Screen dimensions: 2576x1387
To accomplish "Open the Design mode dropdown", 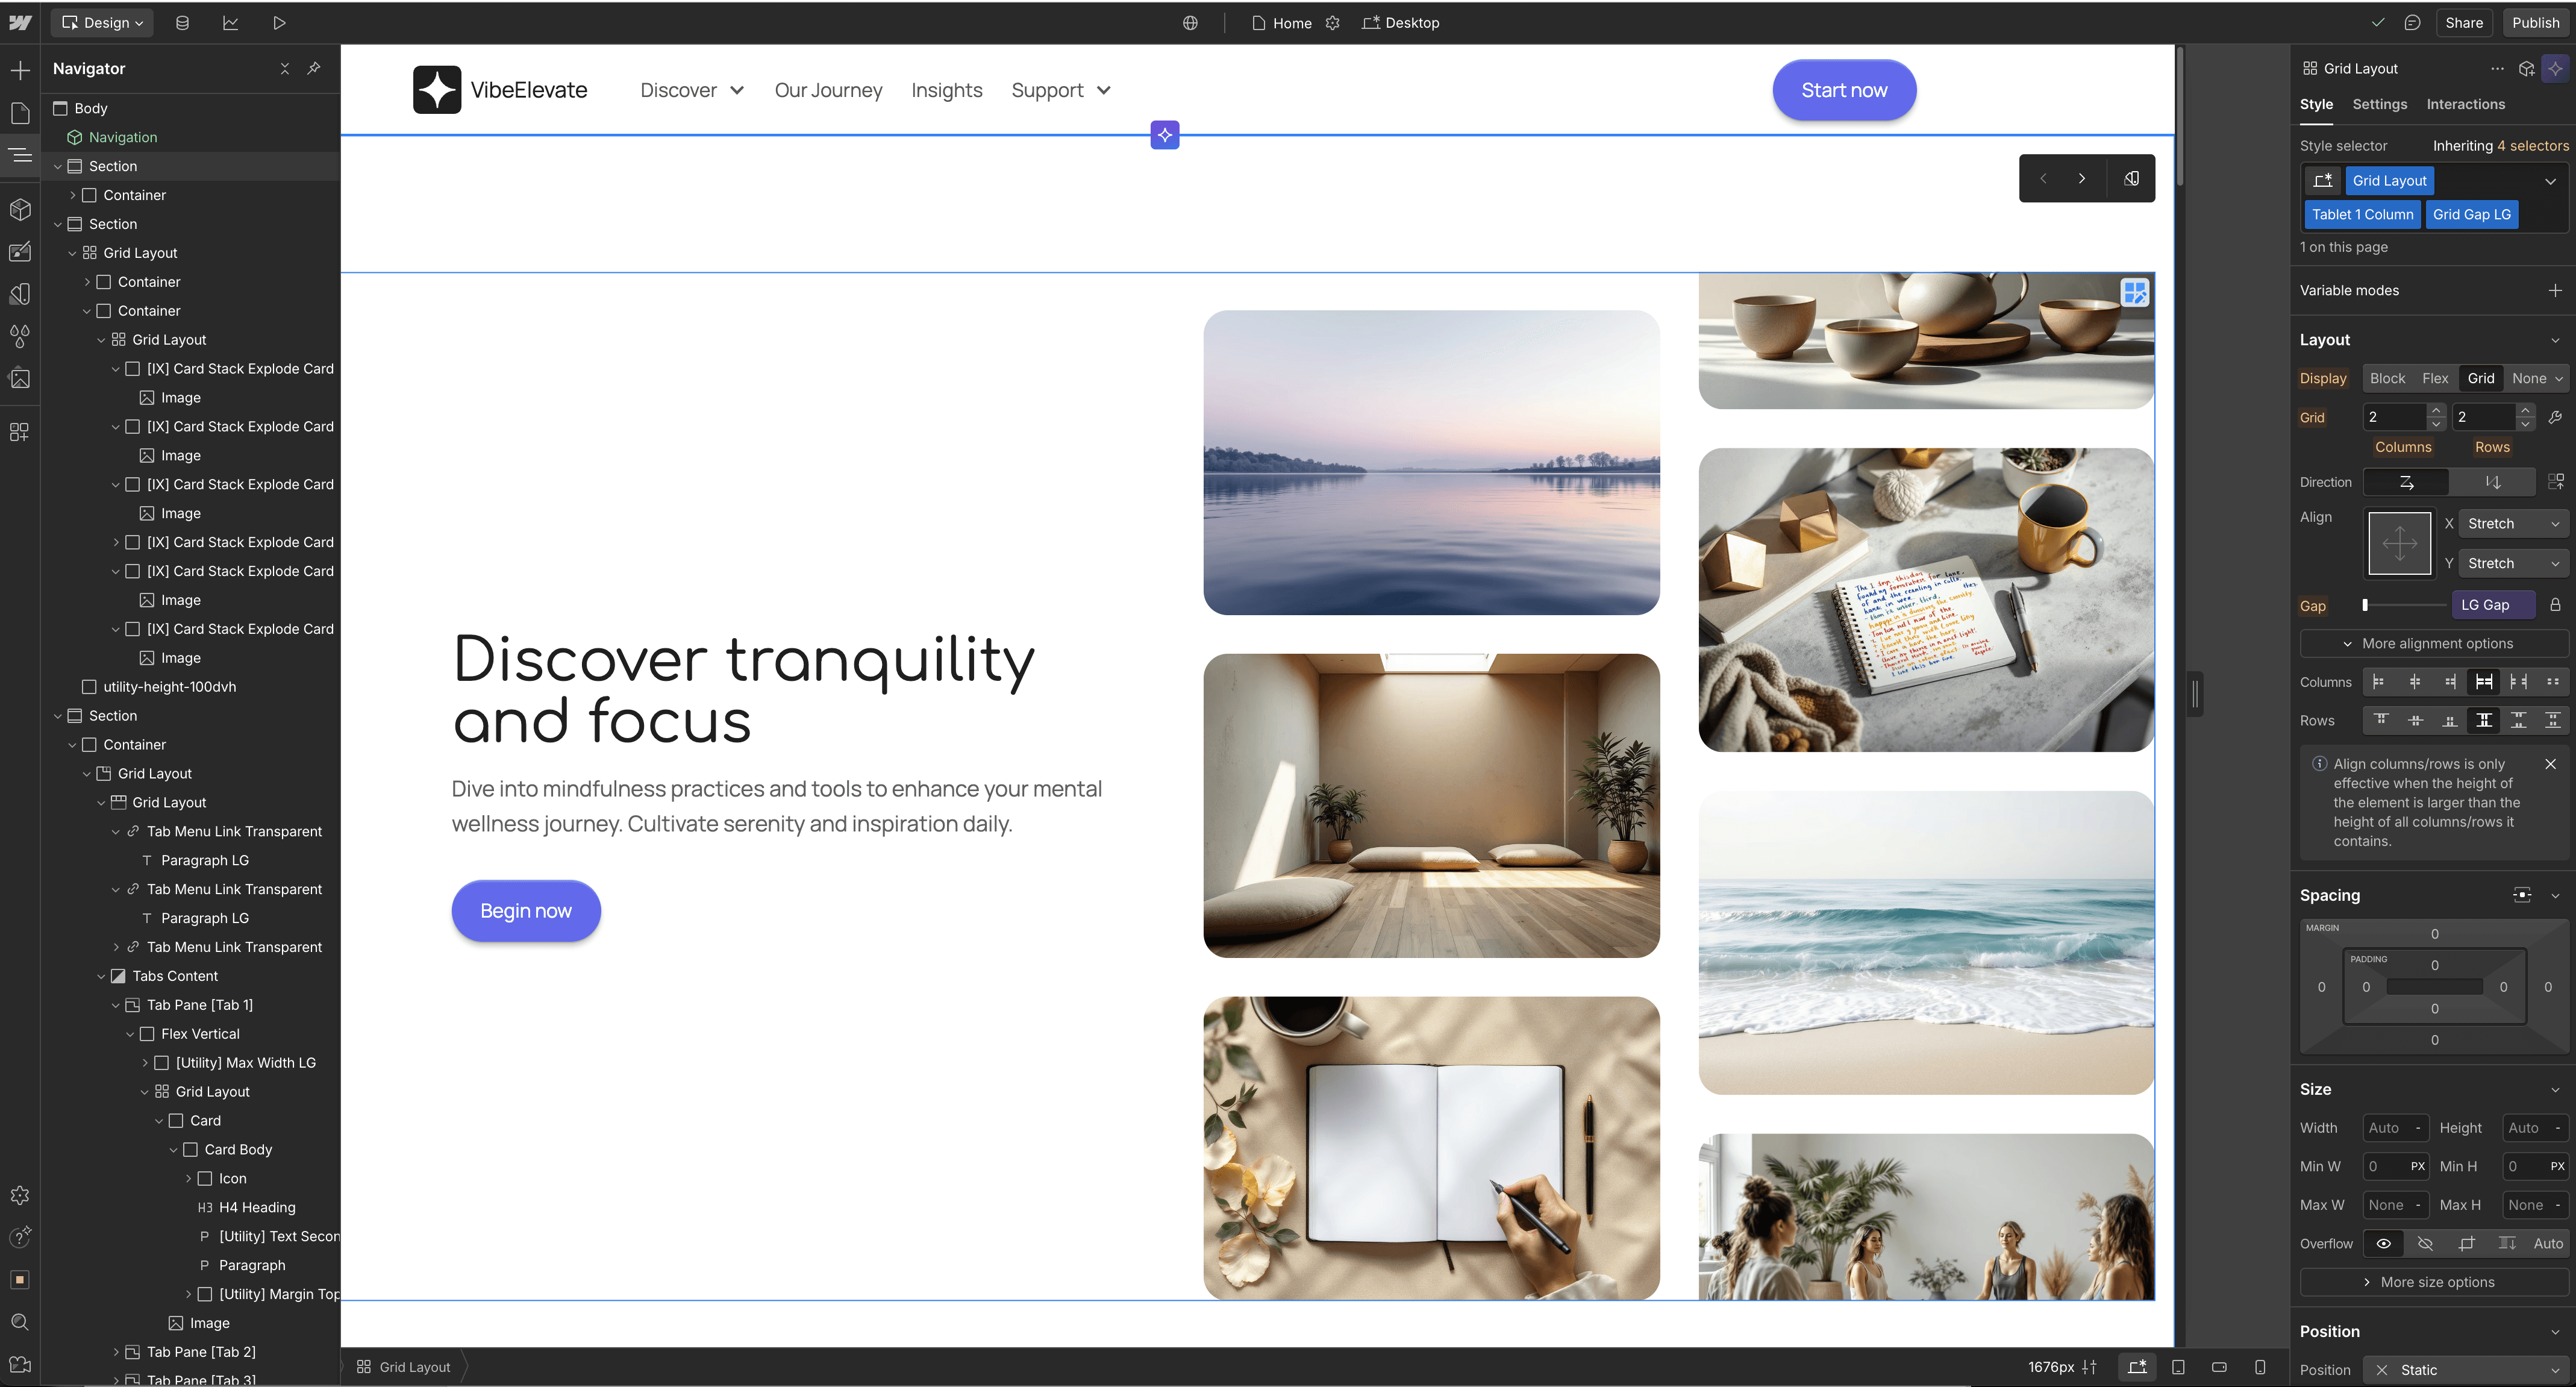I will pyautogui.click(x=102, y=23).
